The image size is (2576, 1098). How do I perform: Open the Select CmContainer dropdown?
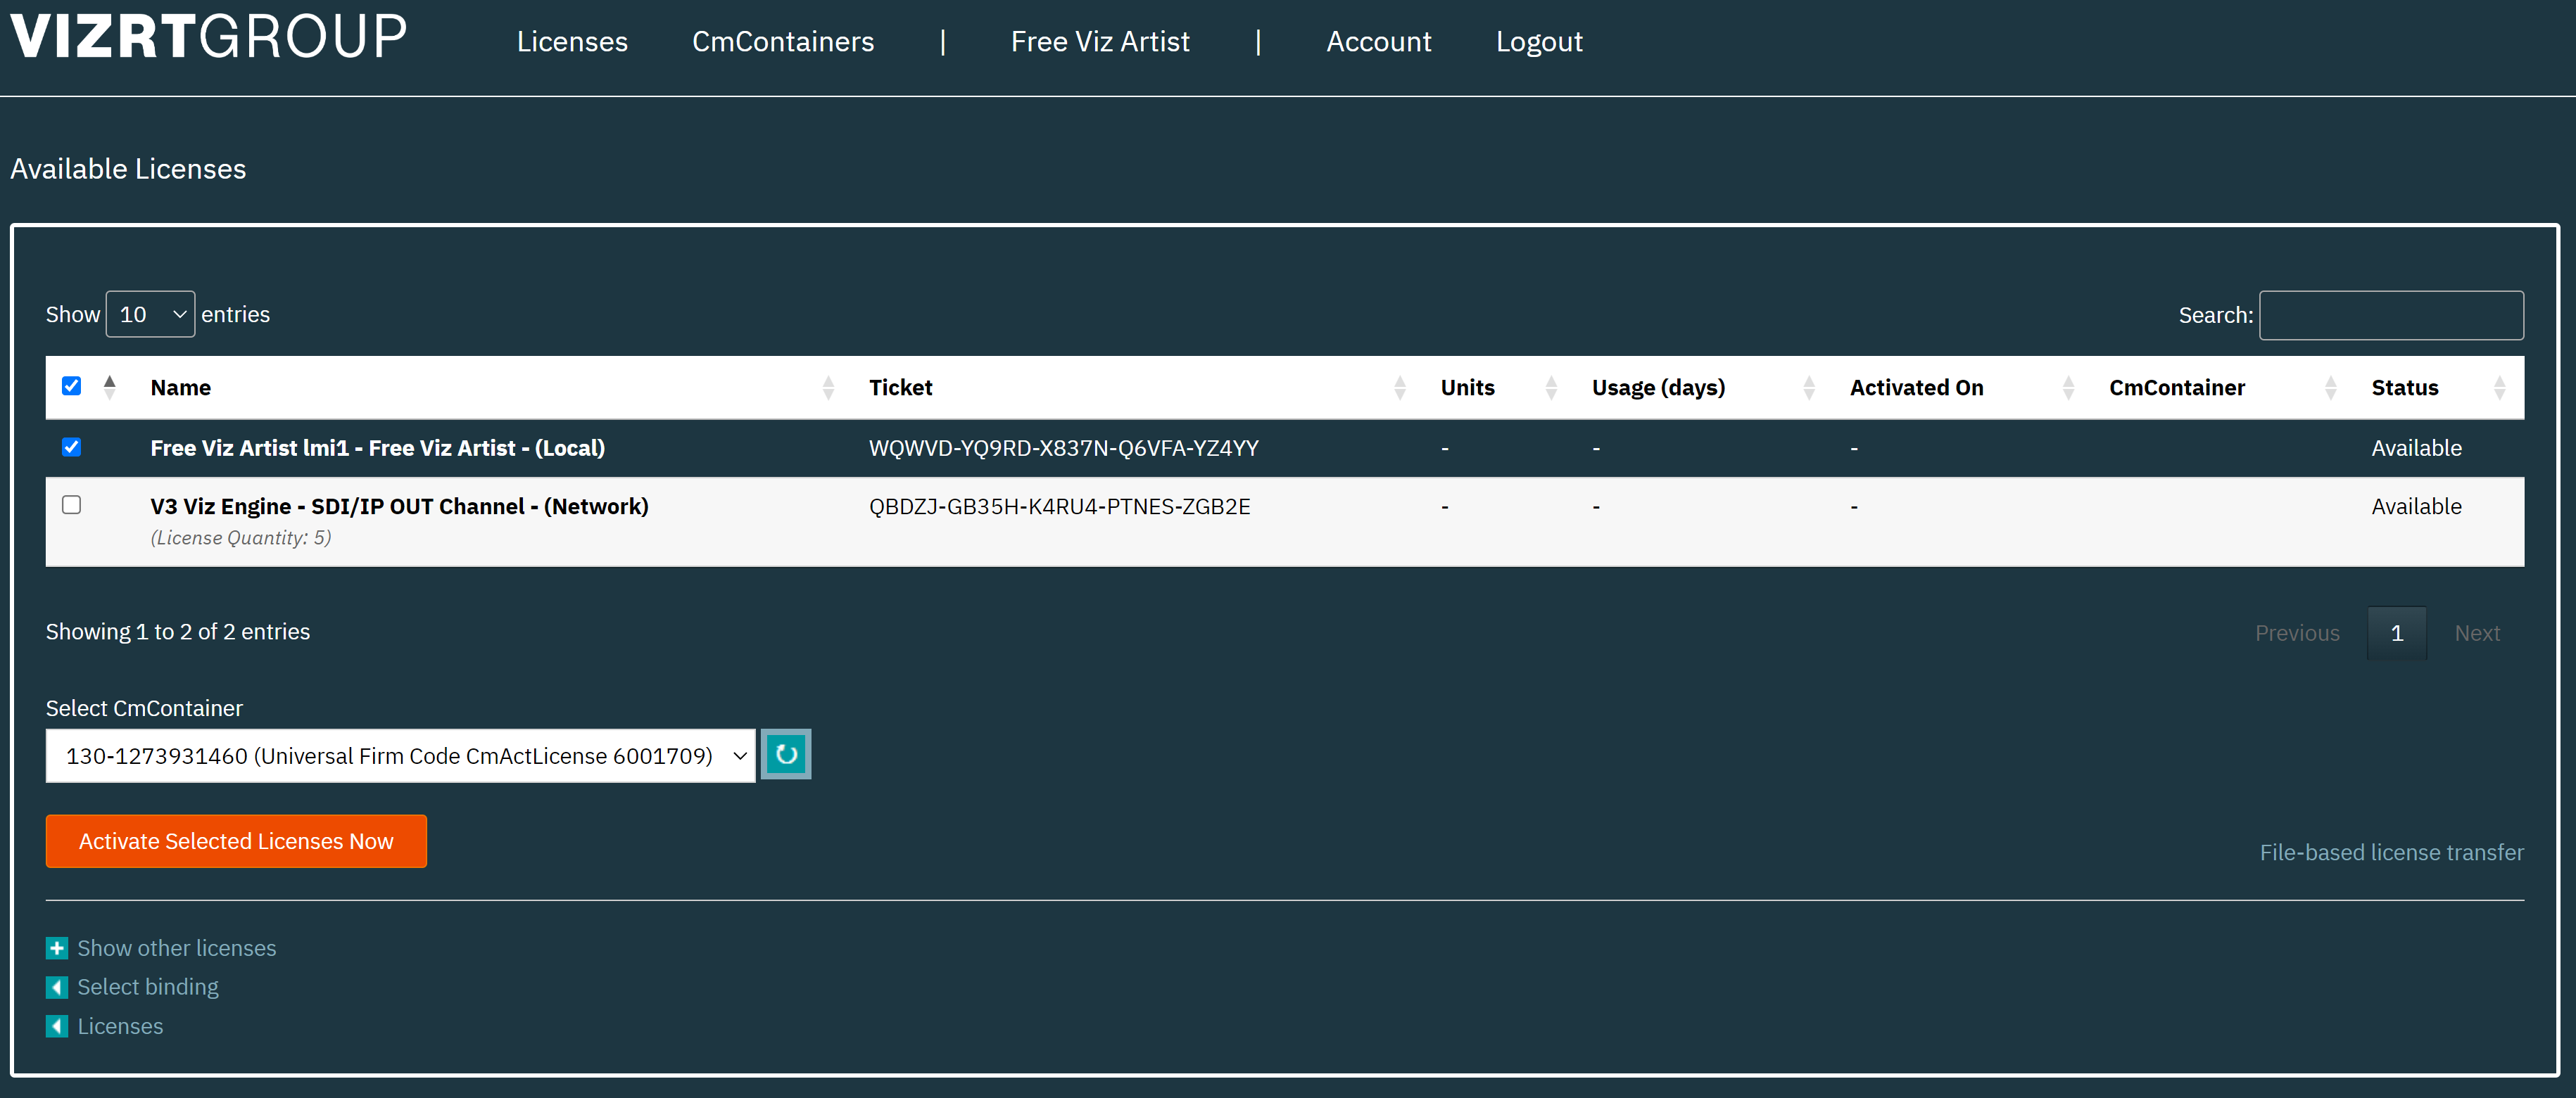click(x=400, y=755)
